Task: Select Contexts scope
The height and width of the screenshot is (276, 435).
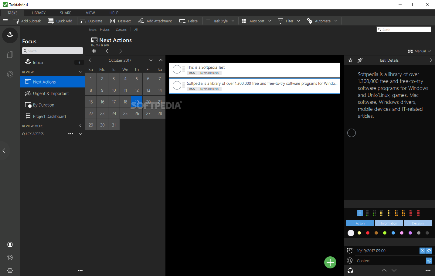Action: coord(121,30)
